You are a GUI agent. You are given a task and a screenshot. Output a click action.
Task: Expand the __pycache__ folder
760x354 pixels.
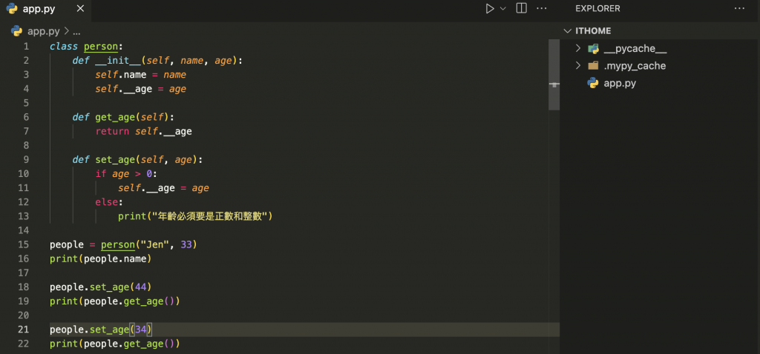[x=577, y=48]
